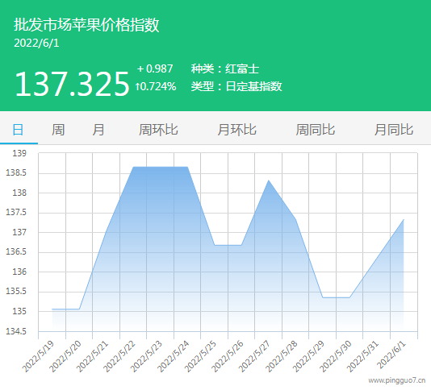Open the www.pingguo7.cn watermark link
Screen dimensions: 431x390
(x=397, y=380)
